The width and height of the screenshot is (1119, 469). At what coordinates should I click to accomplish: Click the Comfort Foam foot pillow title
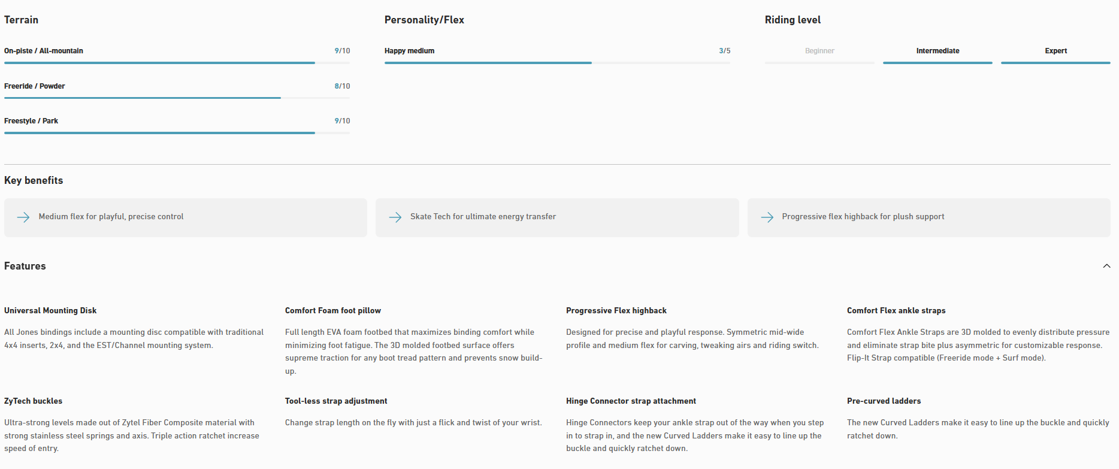pos(332,310)
